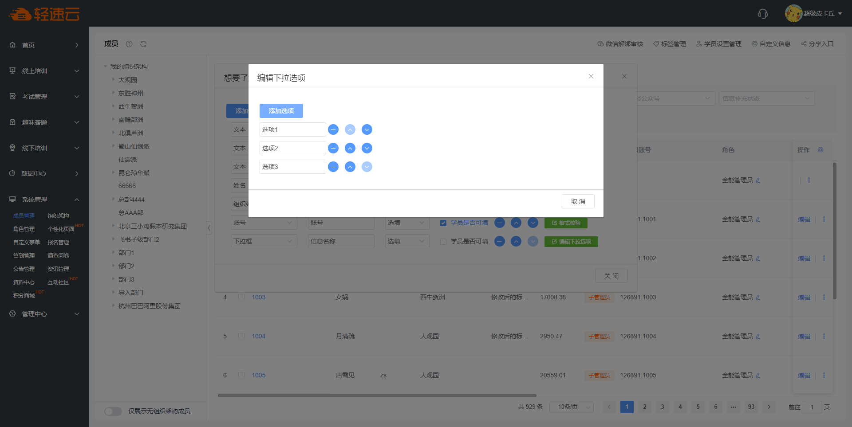Click the 取消 button in dialog
This screenshot has height=427, width=852.
click(578, 201)
